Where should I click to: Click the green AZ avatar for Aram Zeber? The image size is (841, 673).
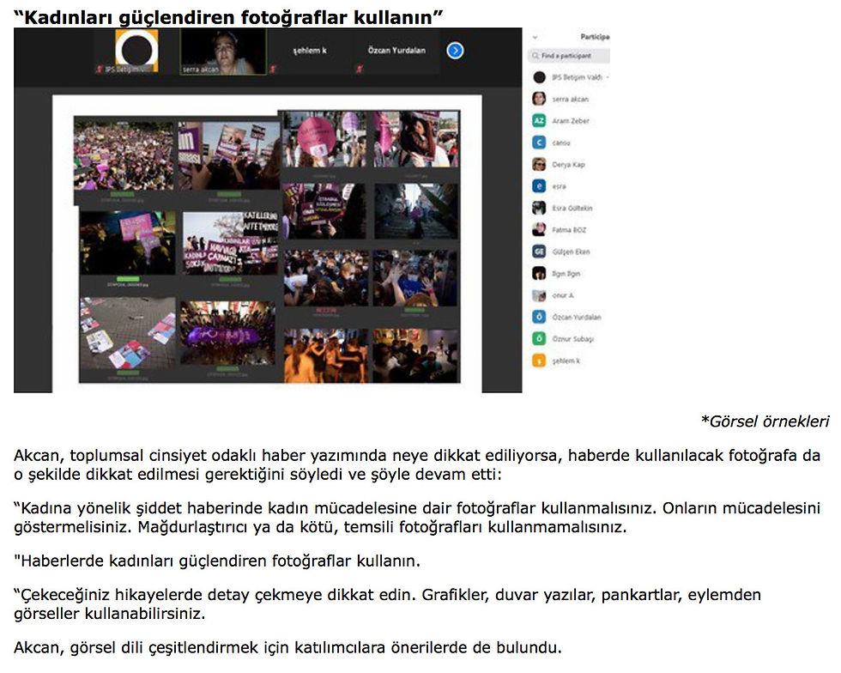pyautogui.click(x=539, y=121)
